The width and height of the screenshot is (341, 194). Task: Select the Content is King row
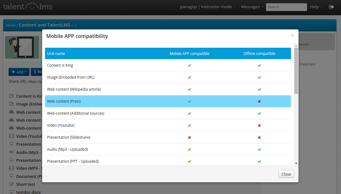[168, 65]
